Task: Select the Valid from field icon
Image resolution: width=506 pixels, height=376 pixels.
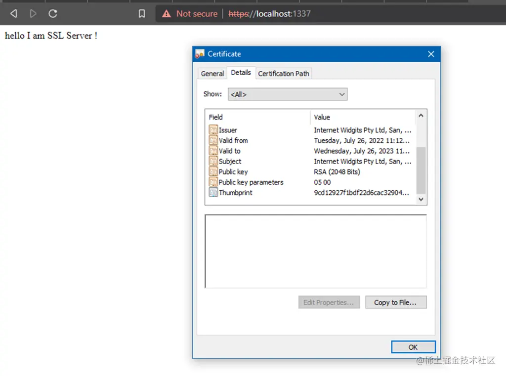Action: pos(213,140)
